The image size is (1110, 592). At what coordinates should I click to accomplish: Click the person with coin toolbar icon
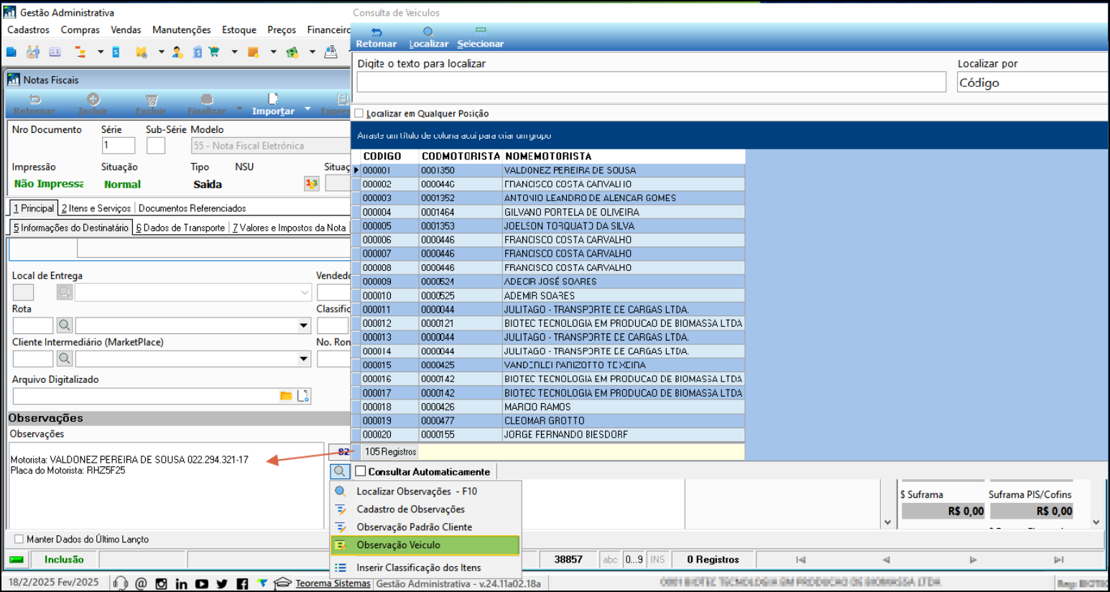[177, 52]
